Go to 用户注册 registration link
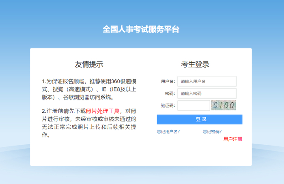Viewport: 284px width, 184px height. click(233, 139)
